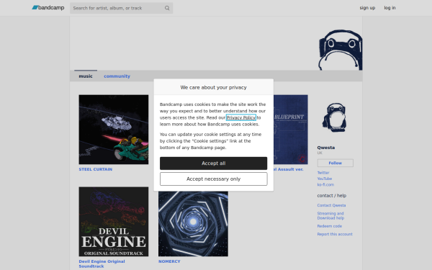
Task: Click the Accept necessary only button
Action: pos(214,179)
